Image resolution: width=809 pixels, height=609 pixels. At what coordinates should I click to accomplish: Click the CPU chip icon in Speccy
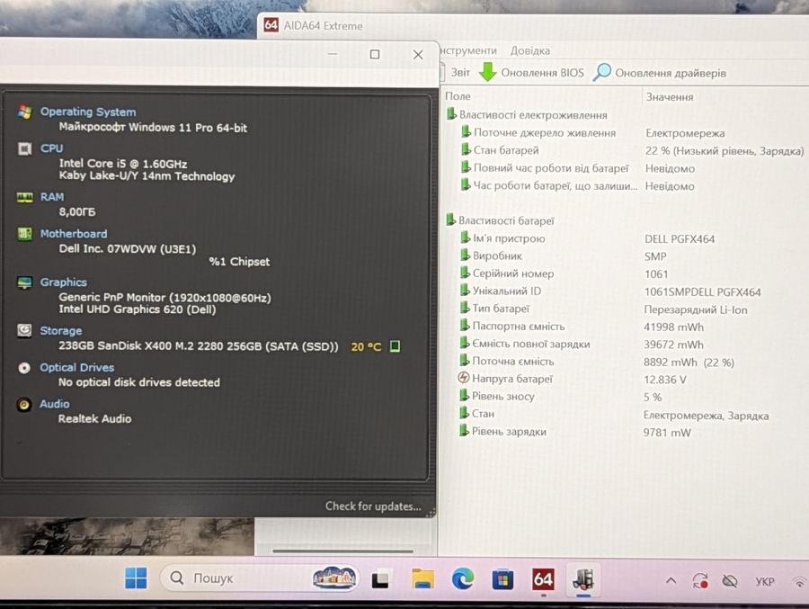pyautogui.click(x=24, y=148)
